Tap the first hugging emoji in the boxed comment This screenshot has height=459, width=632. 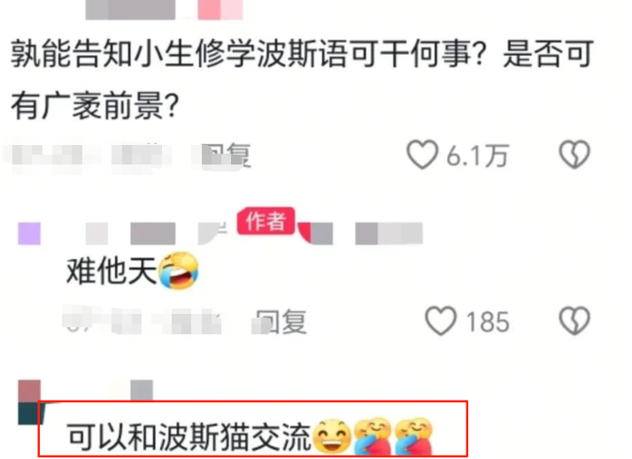pos(373,438)
